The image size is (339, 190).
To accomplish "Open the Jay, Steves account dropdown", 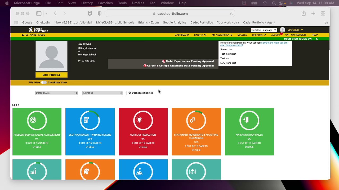I will [295, 30].
